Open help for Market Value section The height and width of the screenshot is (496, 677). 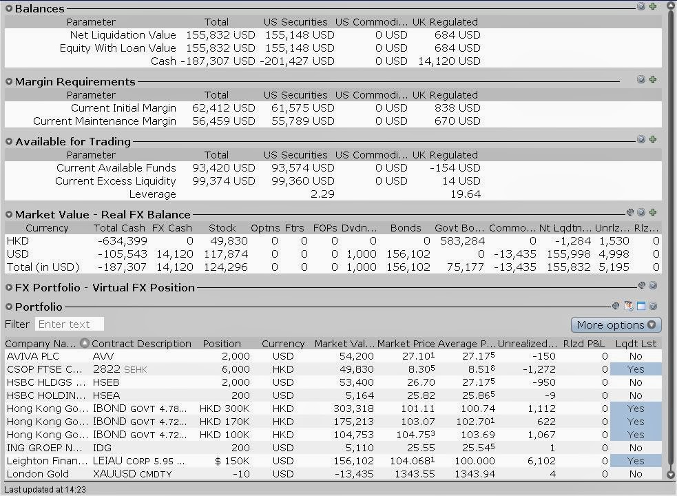pos(641,212)
